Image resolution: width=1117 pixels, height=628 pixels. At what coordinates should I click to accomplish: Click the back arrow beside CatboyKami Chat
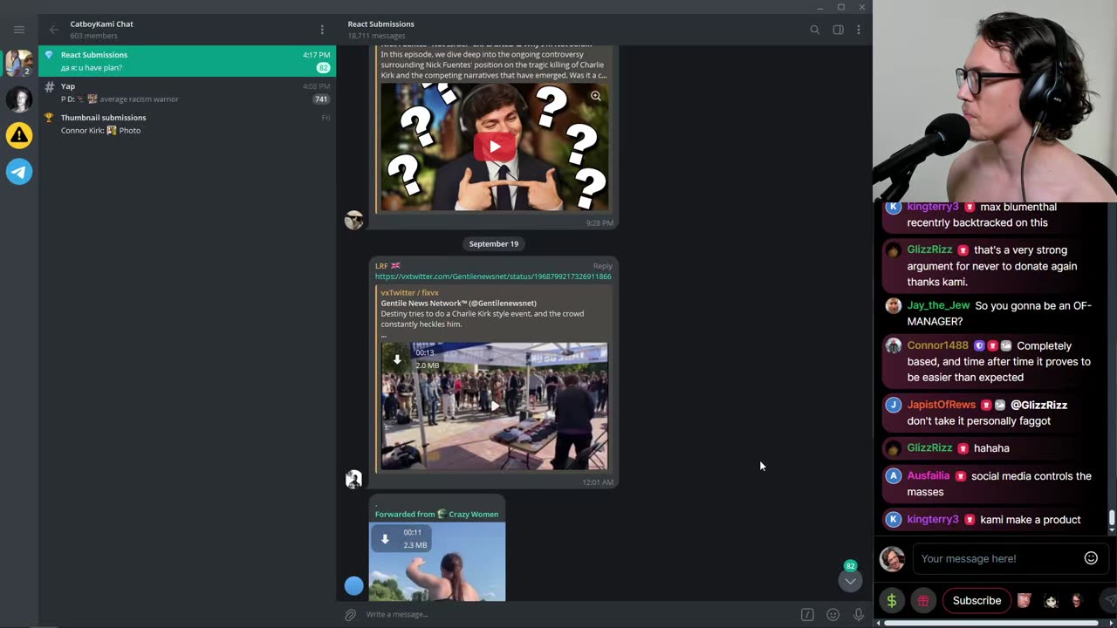point(54,30)
